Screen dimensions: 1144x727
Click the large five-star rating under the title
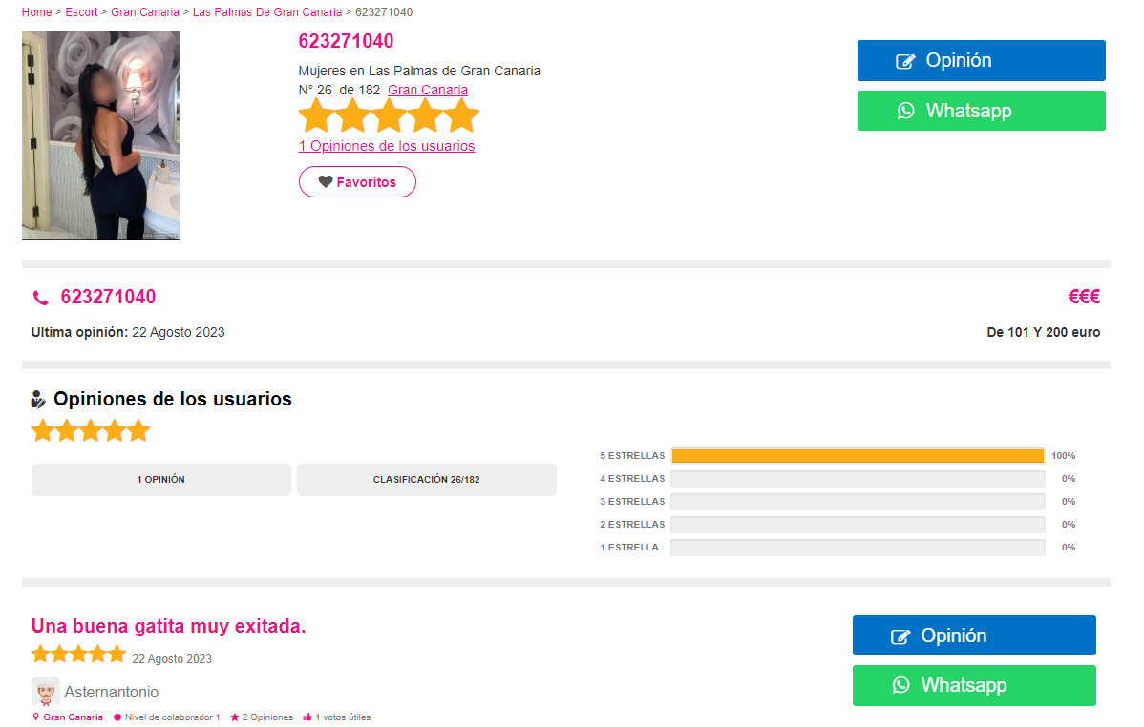pos(389,115)
